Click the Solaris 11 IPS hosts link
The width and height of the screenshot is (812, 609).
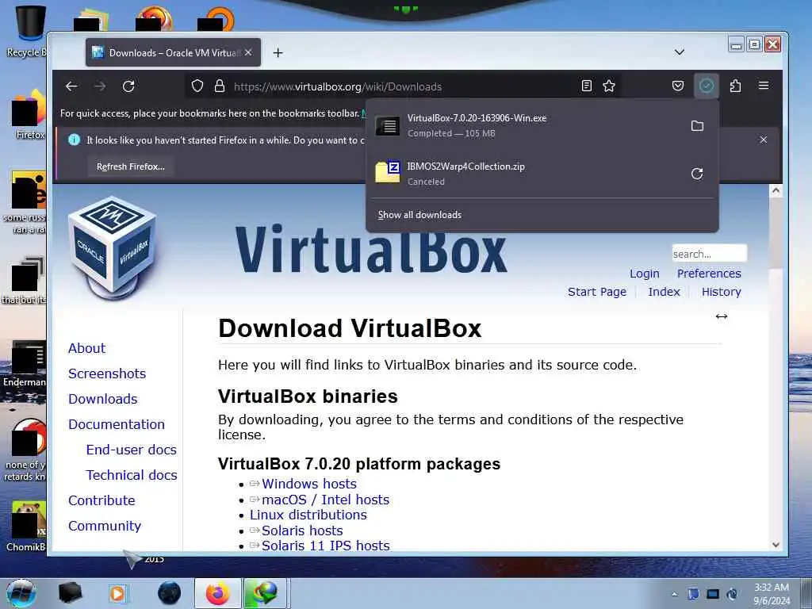point(325,546)
